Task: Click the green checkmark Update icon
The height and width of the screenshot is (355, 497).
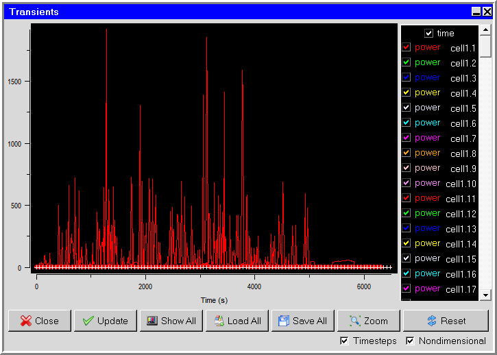Action: (88, 321)
